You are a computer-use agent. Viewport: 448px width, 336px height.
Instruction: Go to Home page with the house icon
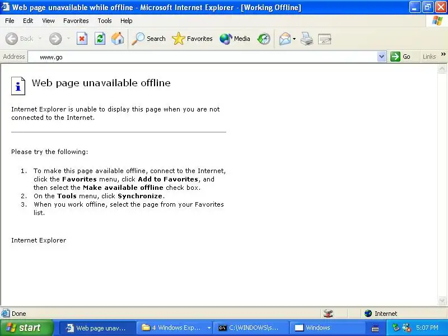(118, 39)
